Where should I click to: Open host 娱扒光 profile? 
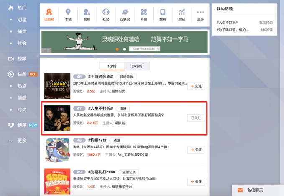coord(120,123)
